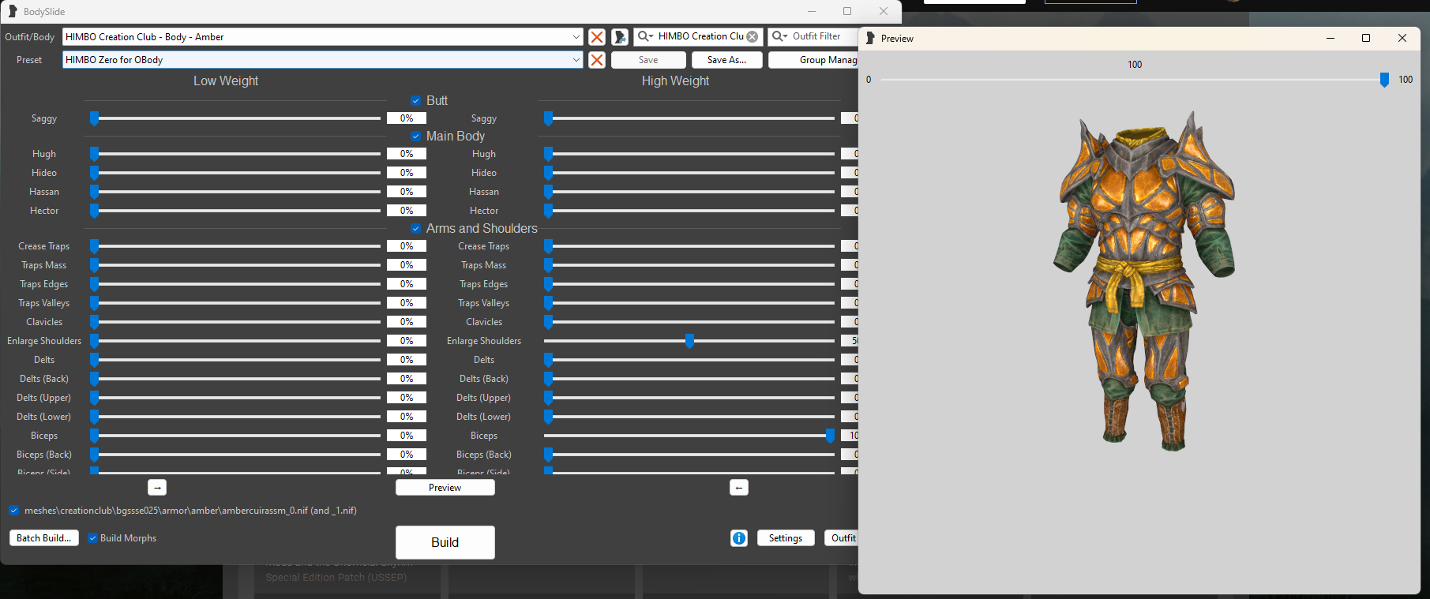
Task: Copy low weight to high weight arrow
Action: [x=157, y=488]
